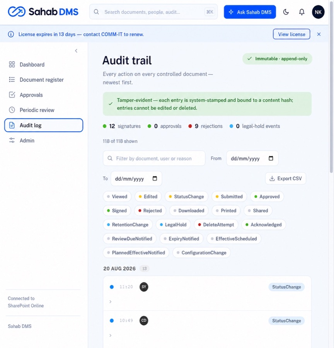Click the Approvals checkbox icon
The image size is (334, 348).
point(12,95)
